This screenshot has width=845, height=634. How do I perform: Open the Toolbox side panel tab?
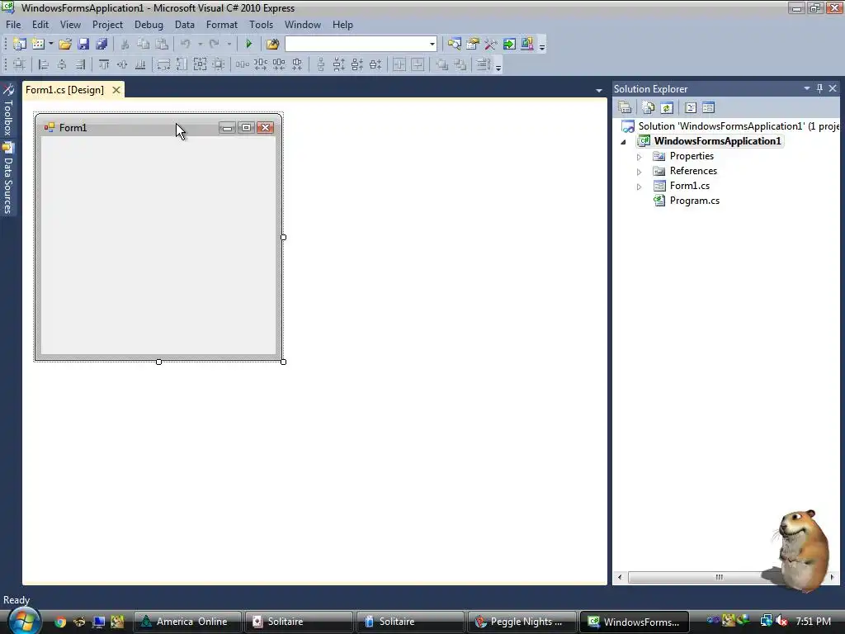point(8,111)
